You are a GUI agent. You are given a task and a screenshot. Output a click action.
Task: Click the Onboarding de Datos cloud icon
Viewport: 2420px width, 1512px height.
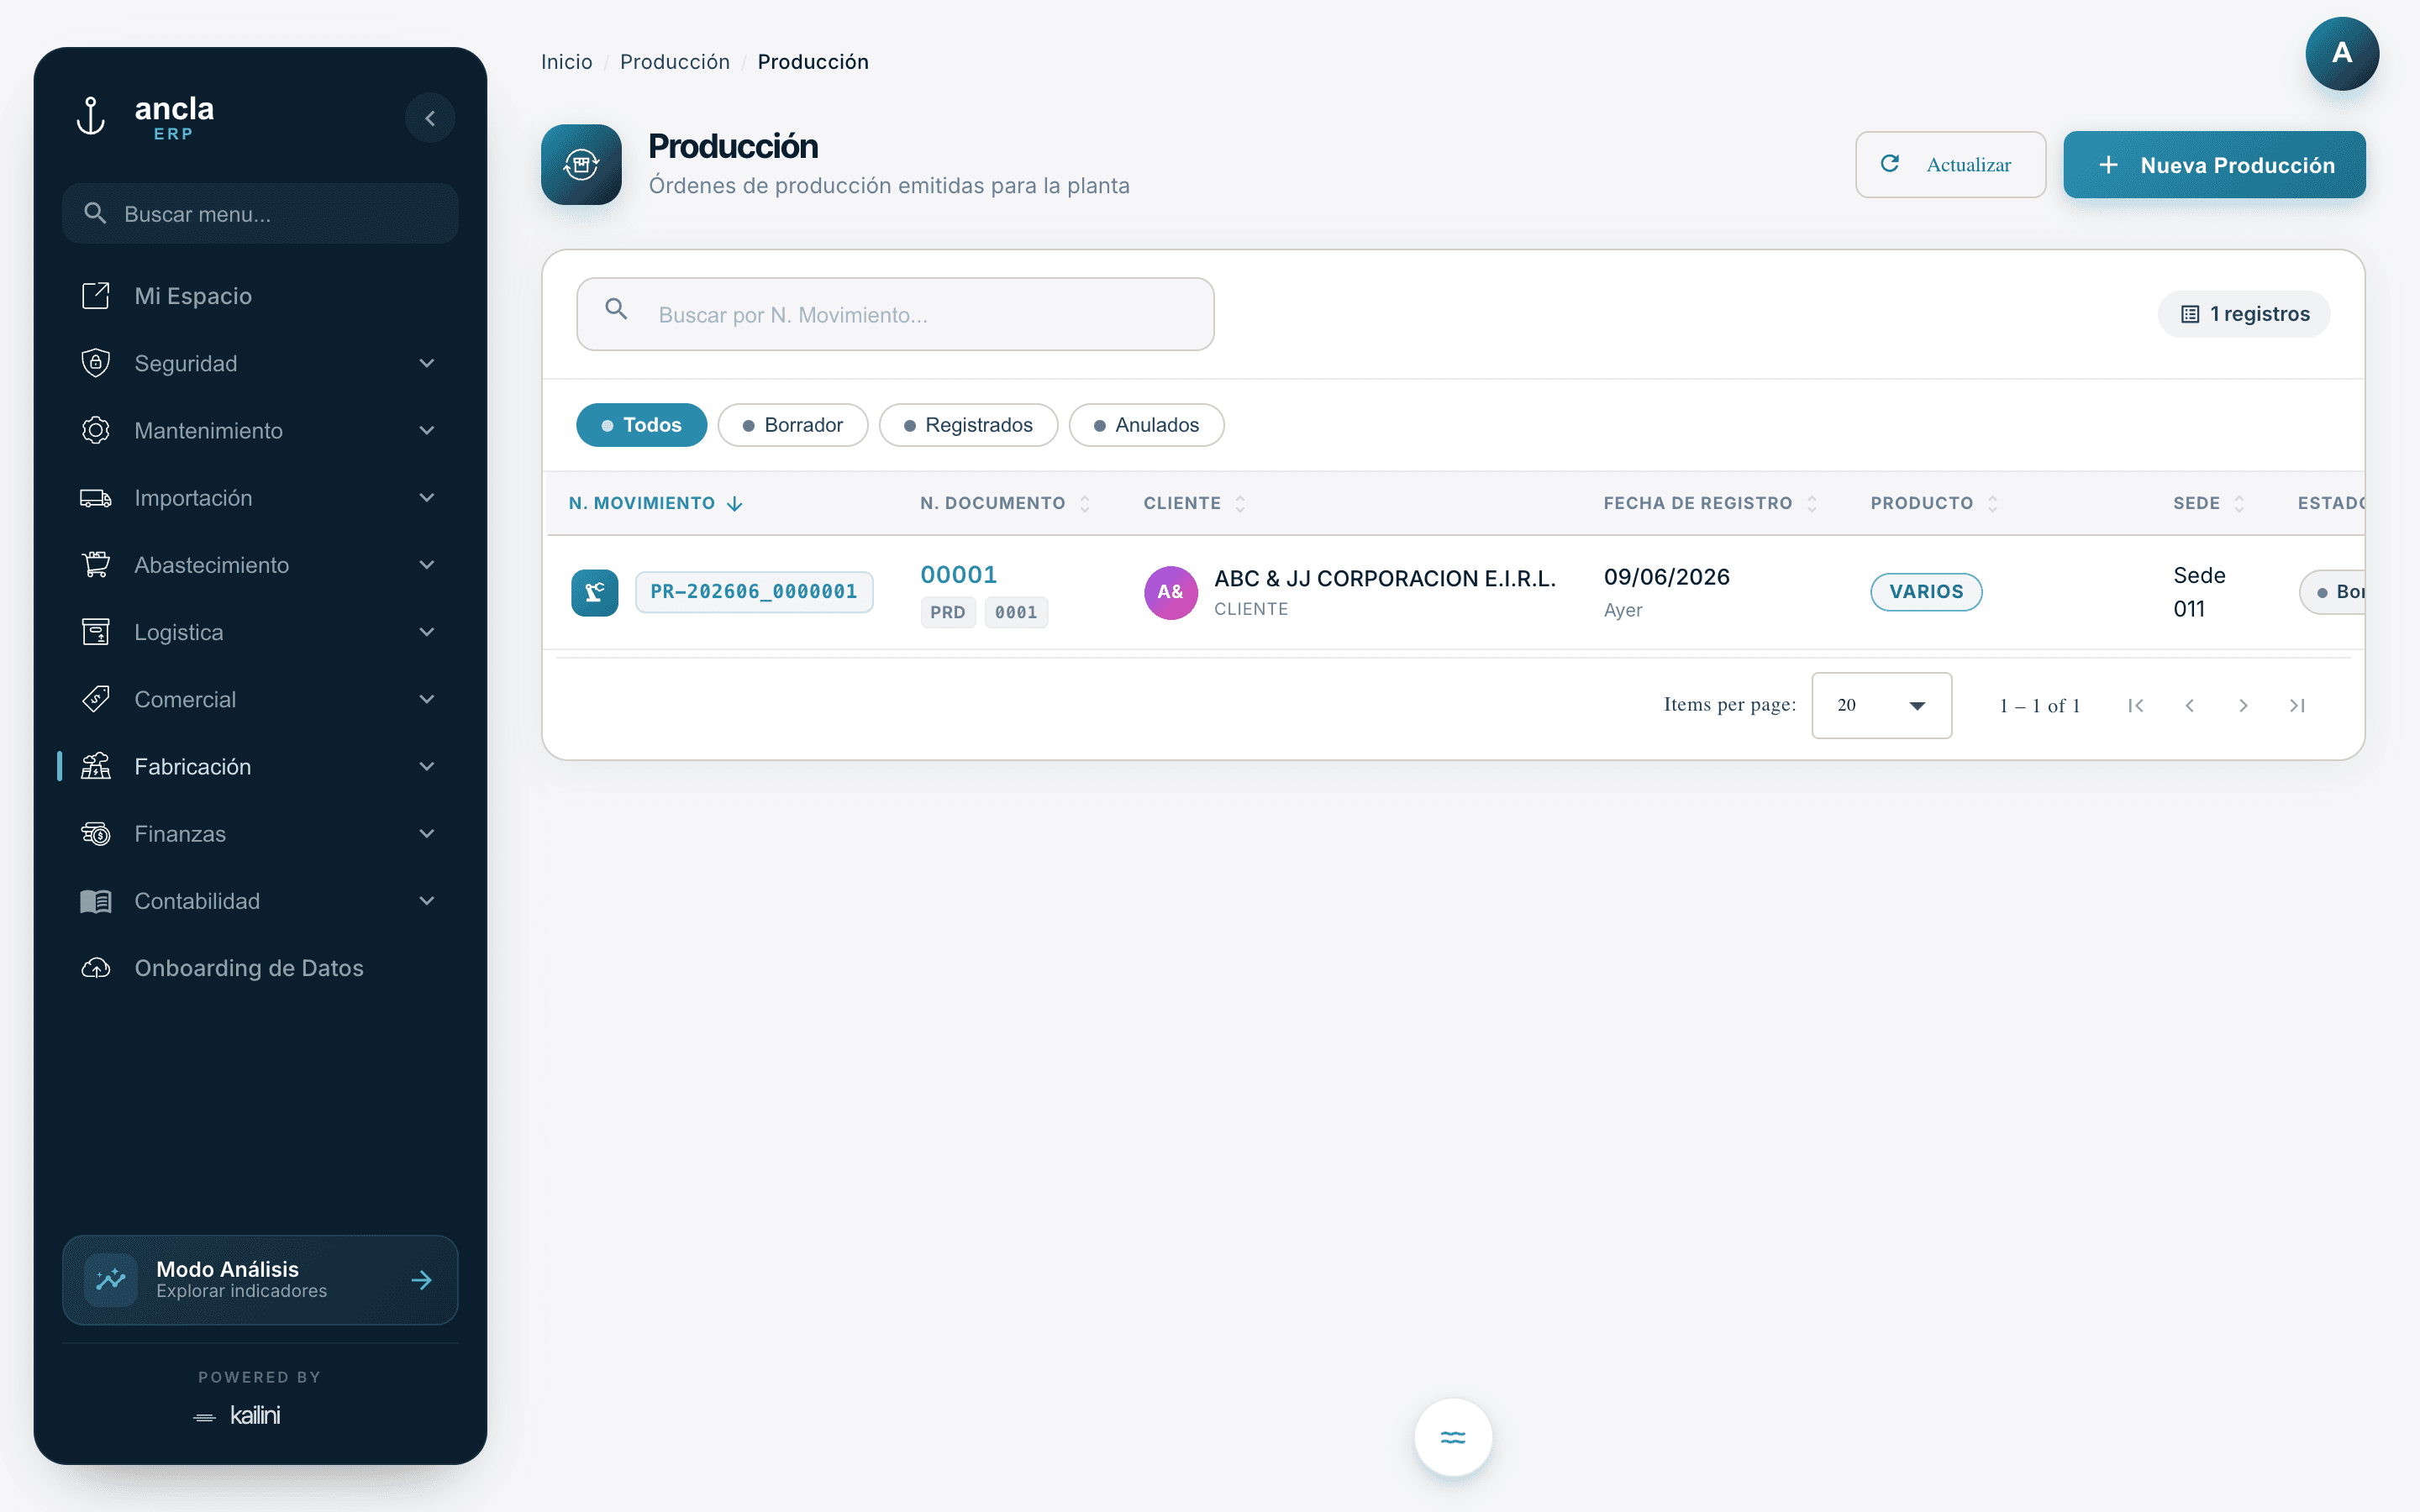(x=95, y=968)
